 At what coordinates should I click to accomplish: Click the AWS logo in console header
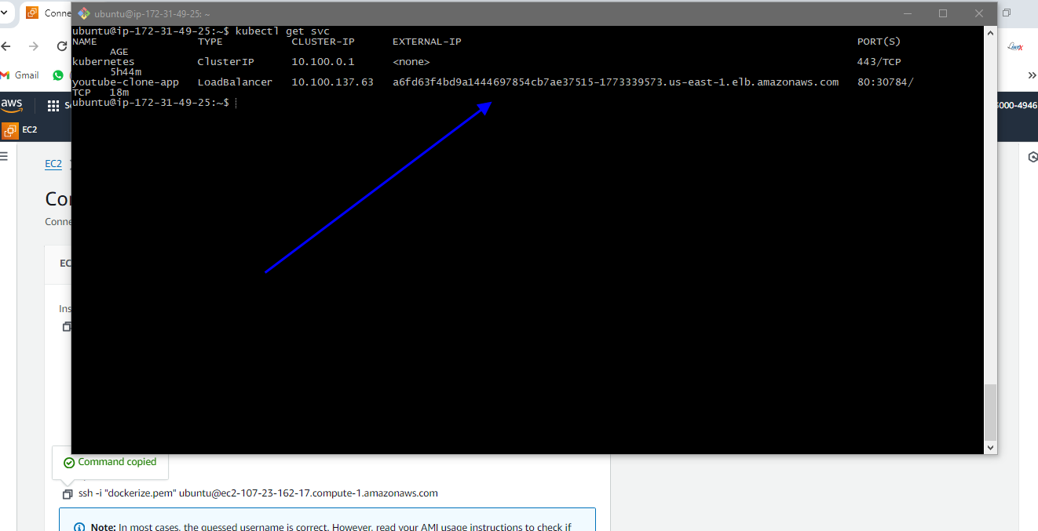tap(12, 104)
